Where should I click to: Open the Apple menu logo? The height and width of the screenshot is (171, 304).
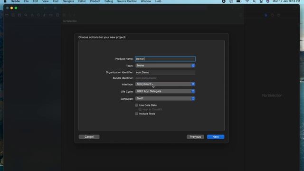click(x=5, y=1)
